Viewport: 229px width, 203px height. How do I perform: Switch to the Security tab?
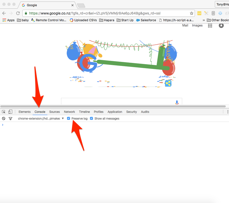coord(131,112)
